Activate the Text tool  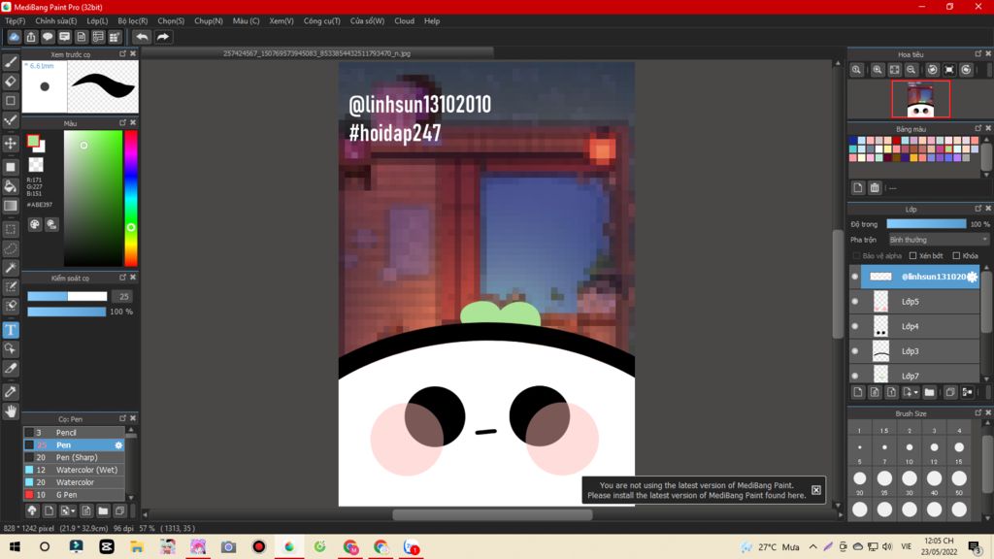[11, 330]
